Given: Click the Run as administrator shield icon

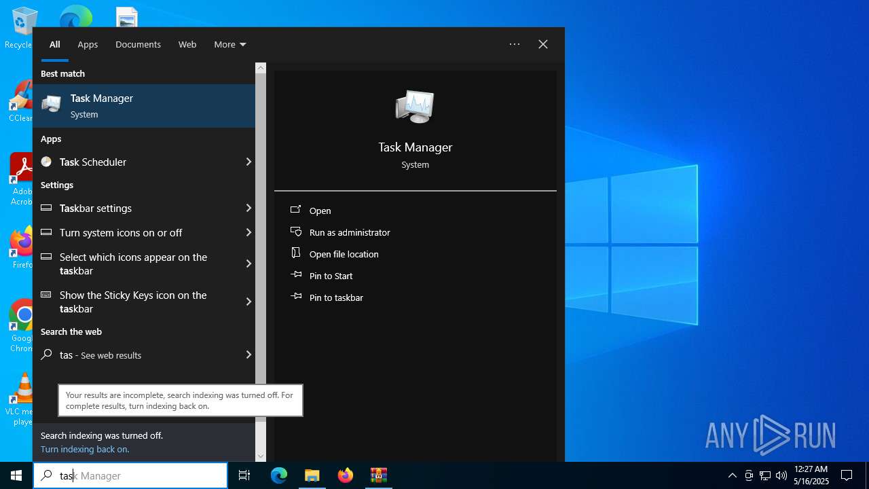Looking at the screenshot, I should point(296,232).
